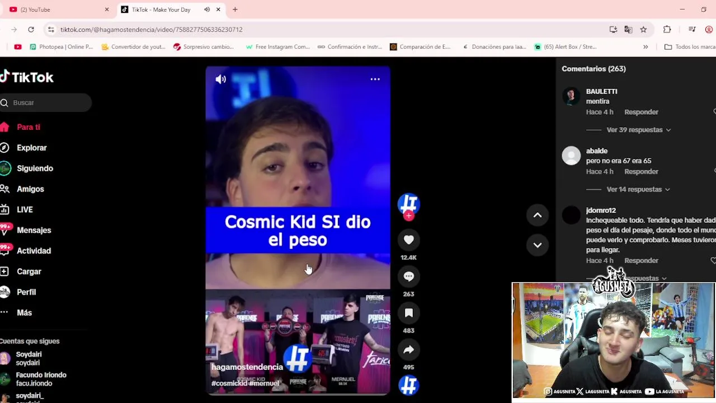Reload the page
Viewport: 716px width, 403px height.
click(31, 30)
